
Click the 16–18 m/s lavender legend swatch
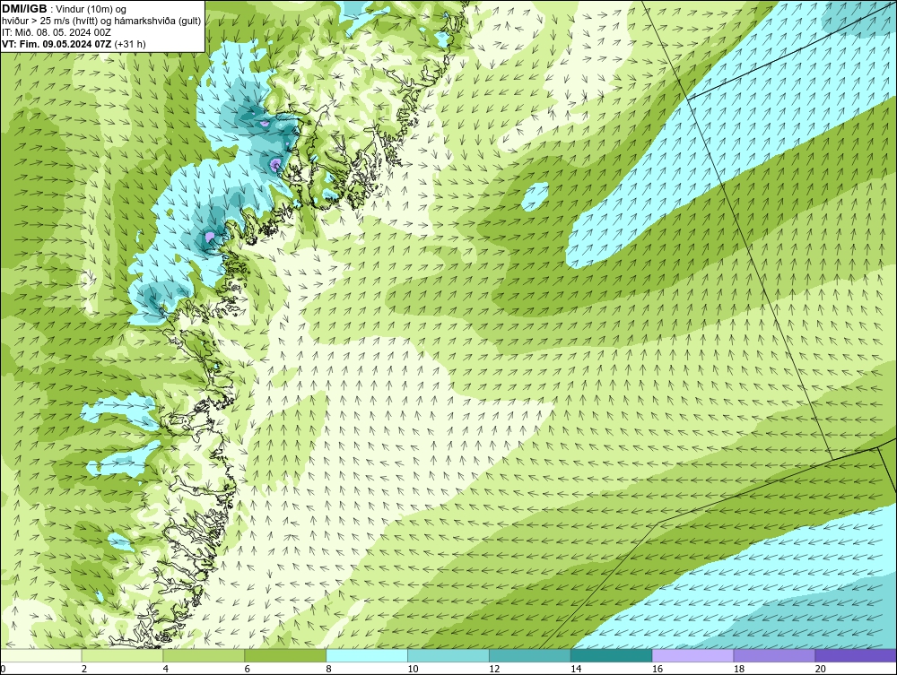coord(692,655)
